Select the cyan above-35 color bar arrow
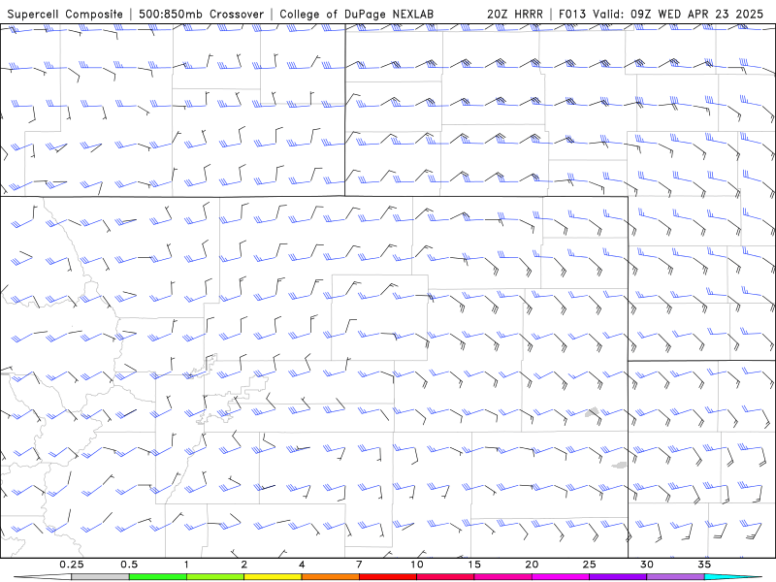This screenshot has height=582, width=776. point(733,577)
